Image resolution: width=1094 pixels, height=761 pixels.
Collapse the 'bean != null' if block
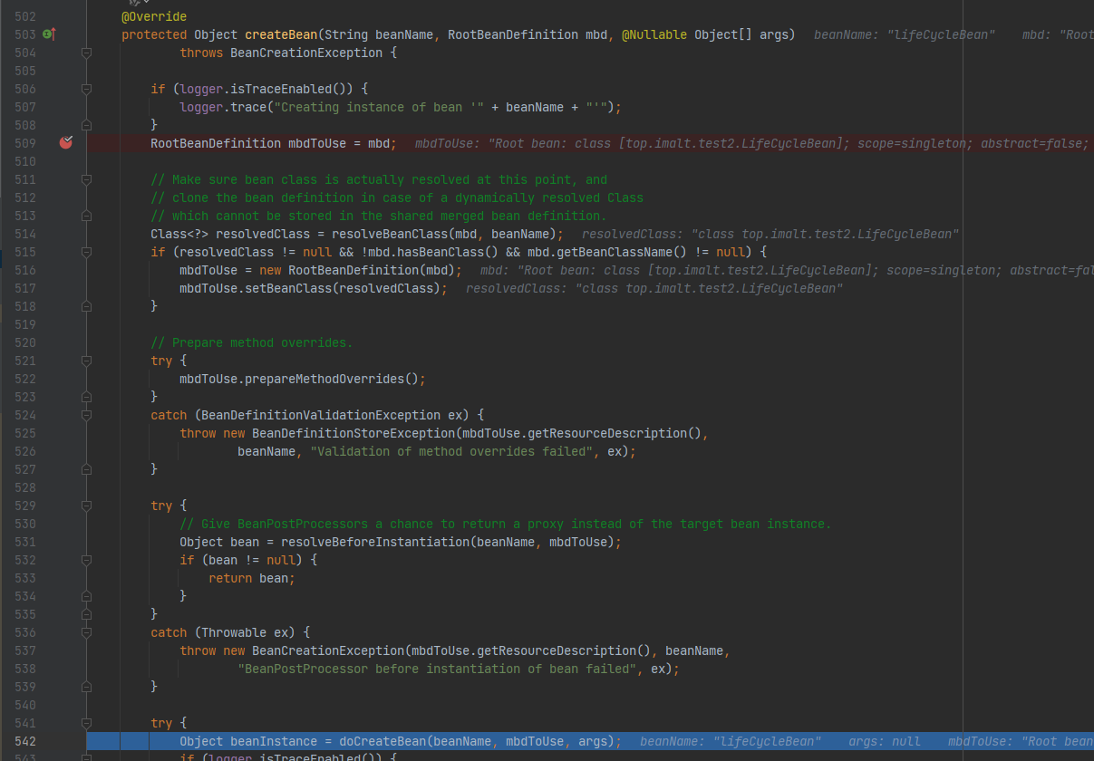[87, 561]
